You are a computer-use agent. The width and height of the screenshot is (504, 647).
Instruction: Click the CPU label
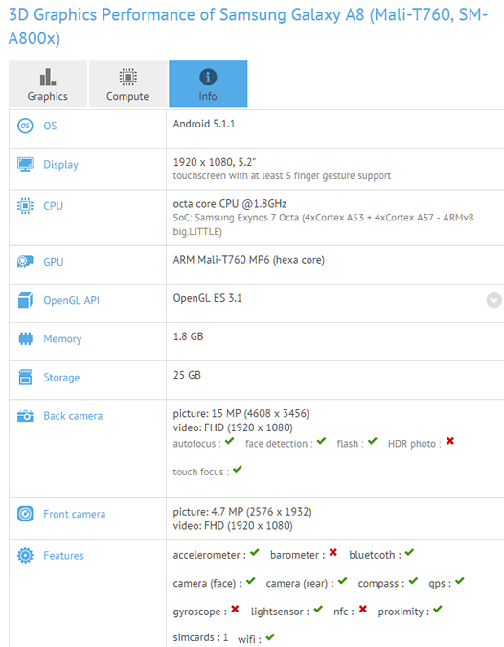pos(54,206)
